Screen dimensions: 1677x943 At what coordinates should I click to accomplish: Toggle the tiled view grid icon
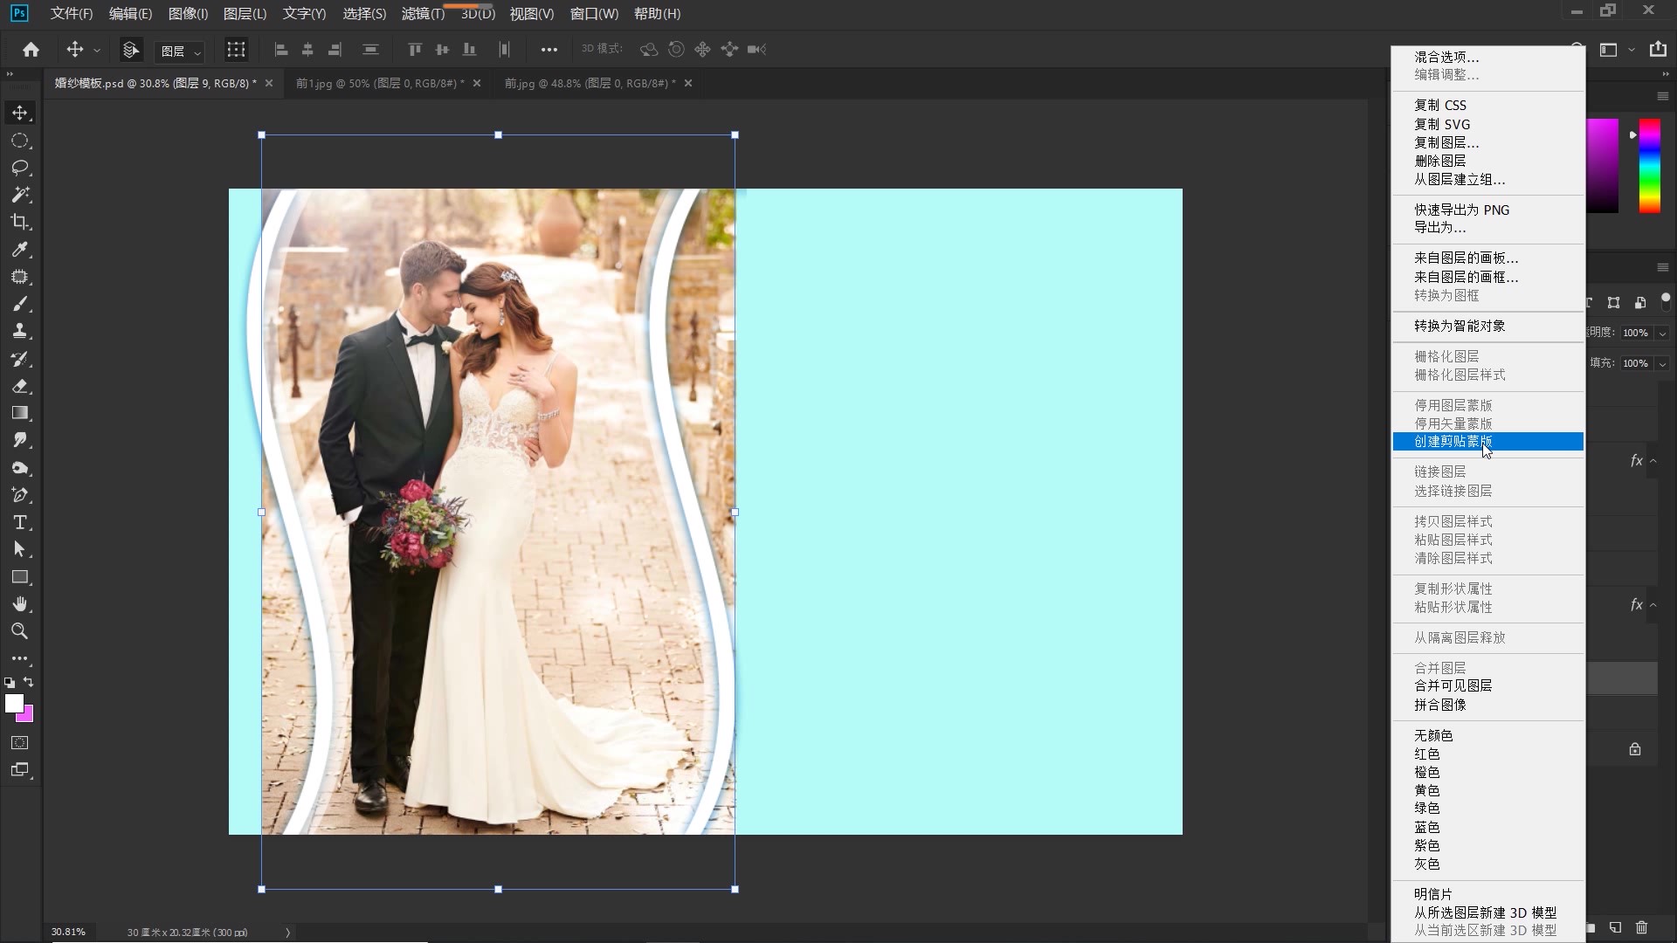(236, 50)
